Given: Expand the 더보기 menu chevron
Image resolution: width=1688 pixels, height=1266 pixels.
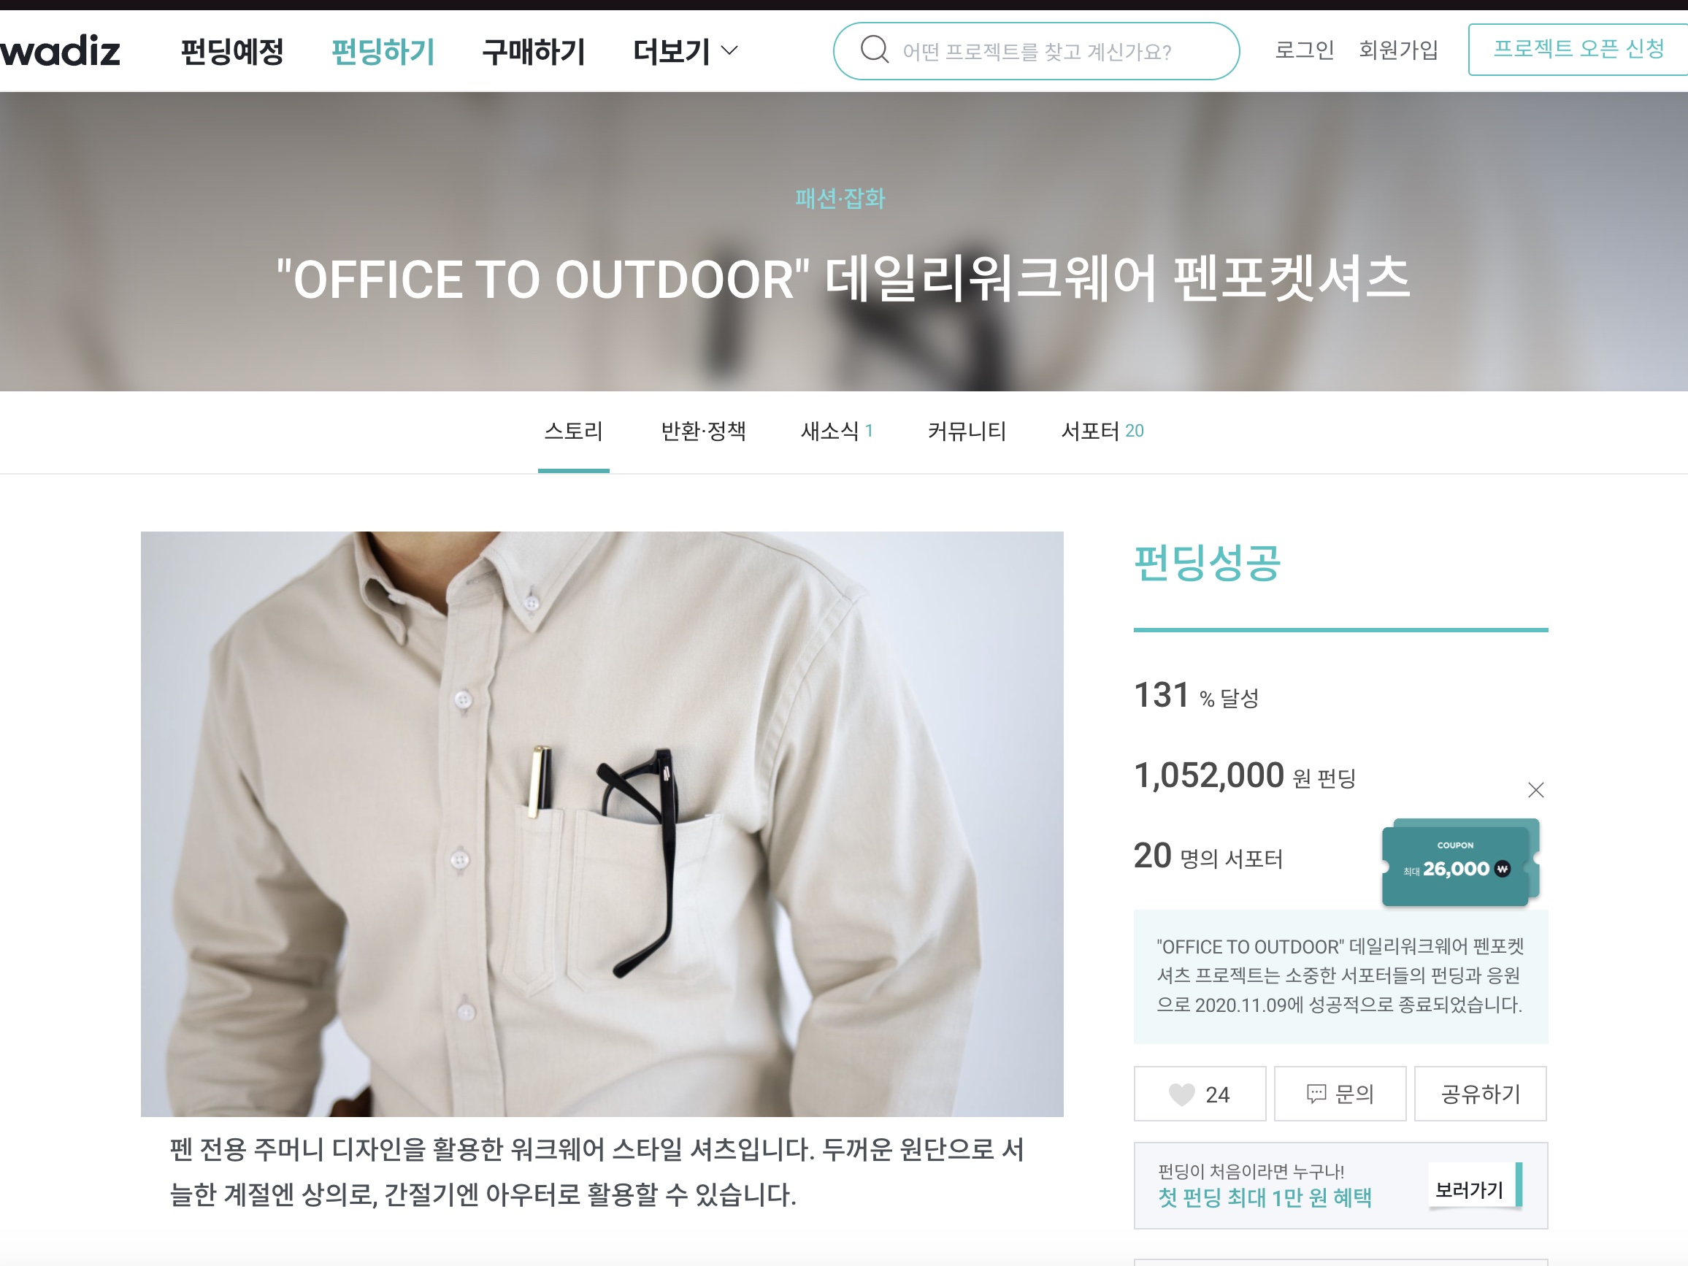Looking at the screenshot, I should click(x=729, y=51).
